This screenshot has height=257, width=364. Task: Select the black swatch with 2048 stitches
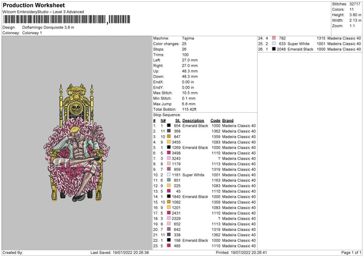[274, 49]
